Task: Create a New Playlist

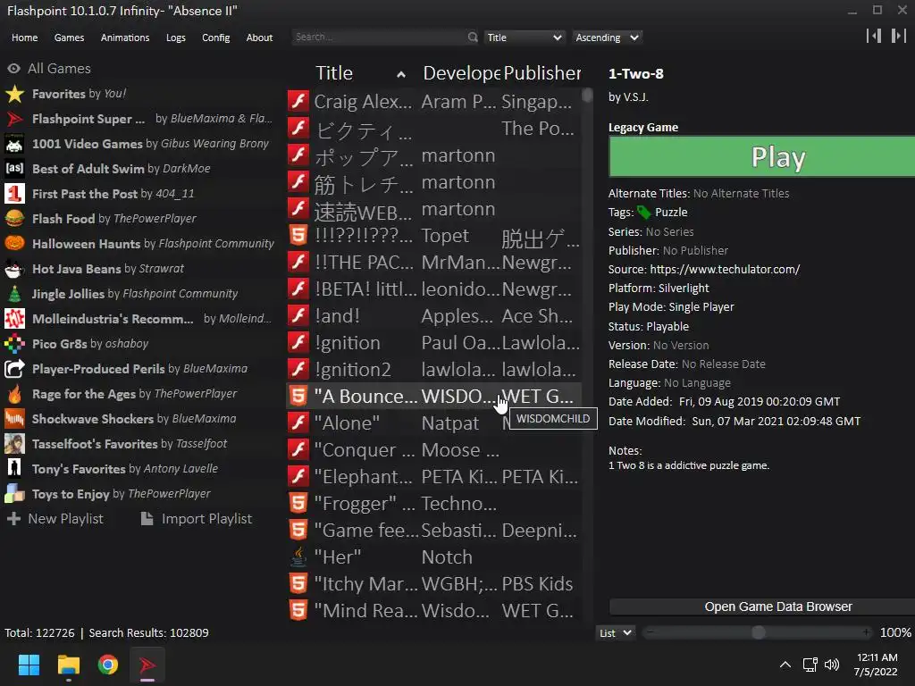Action: click(x=55, y=519)
